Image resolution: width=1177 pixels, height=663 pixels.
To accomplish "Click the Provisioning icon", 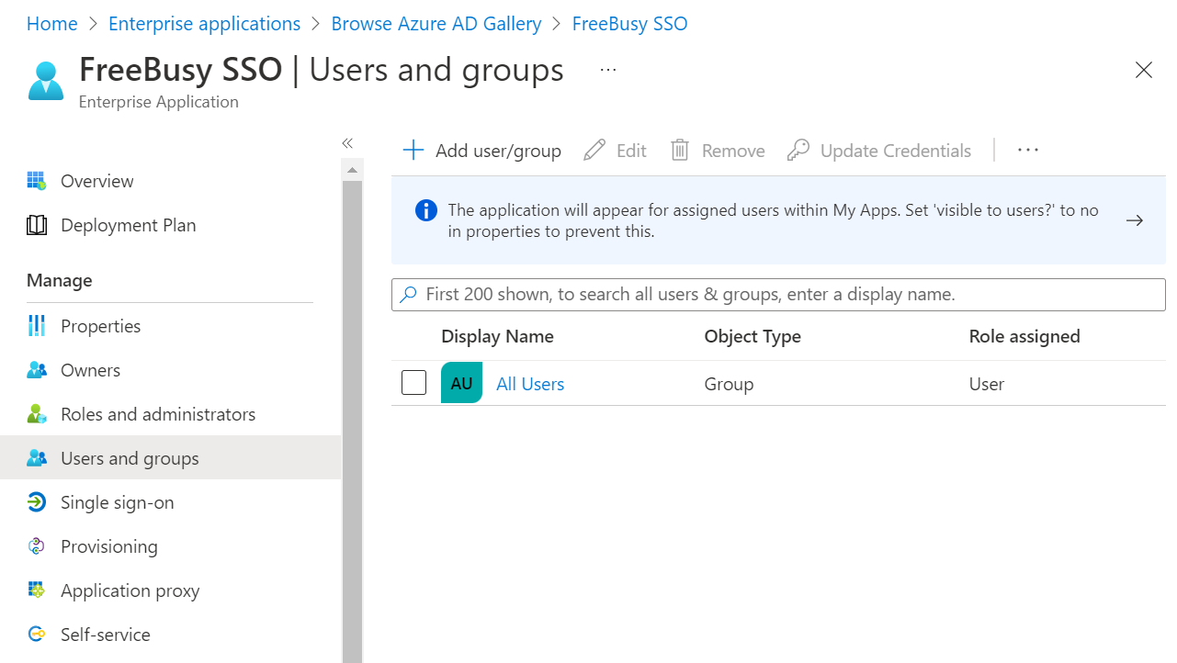I will (x=37, y=546).
